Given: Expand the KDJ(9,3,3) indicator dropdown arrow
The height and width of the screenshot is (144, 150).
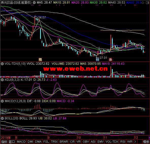Looking at the screenshot, I should (2, 80).
